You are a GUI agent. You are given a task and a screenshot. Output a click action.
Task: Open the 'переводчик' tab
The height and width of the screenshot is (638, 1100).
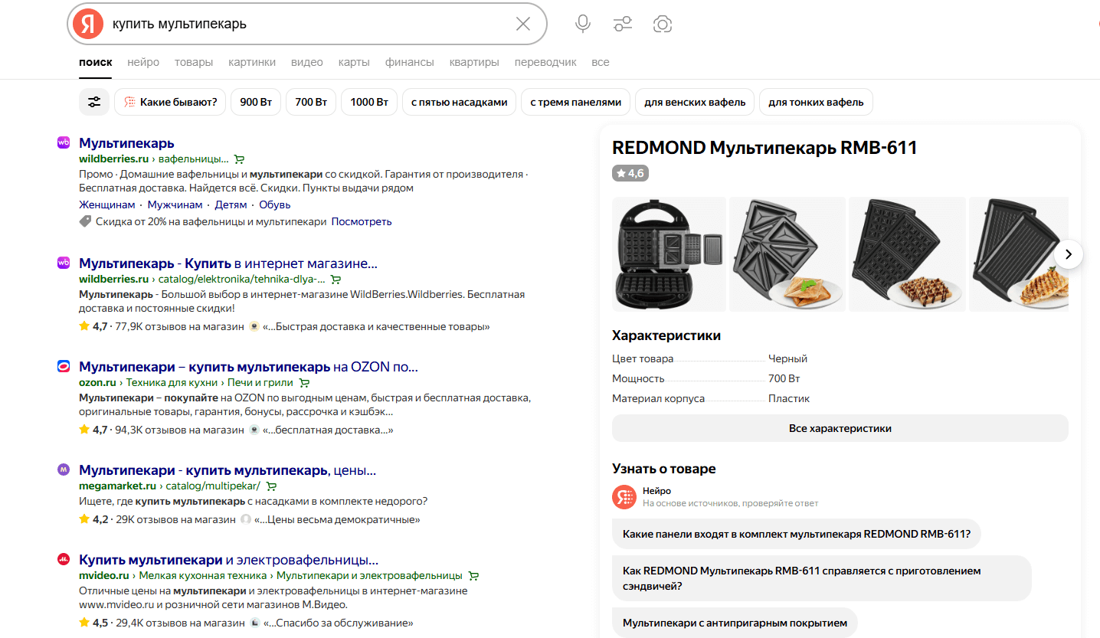[545, 62]
